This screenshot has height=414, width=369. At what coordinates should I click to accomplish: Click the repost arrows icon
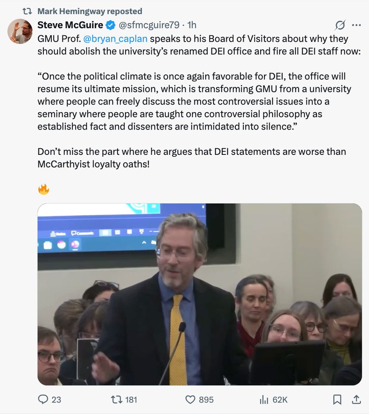(x=117, y=400)
